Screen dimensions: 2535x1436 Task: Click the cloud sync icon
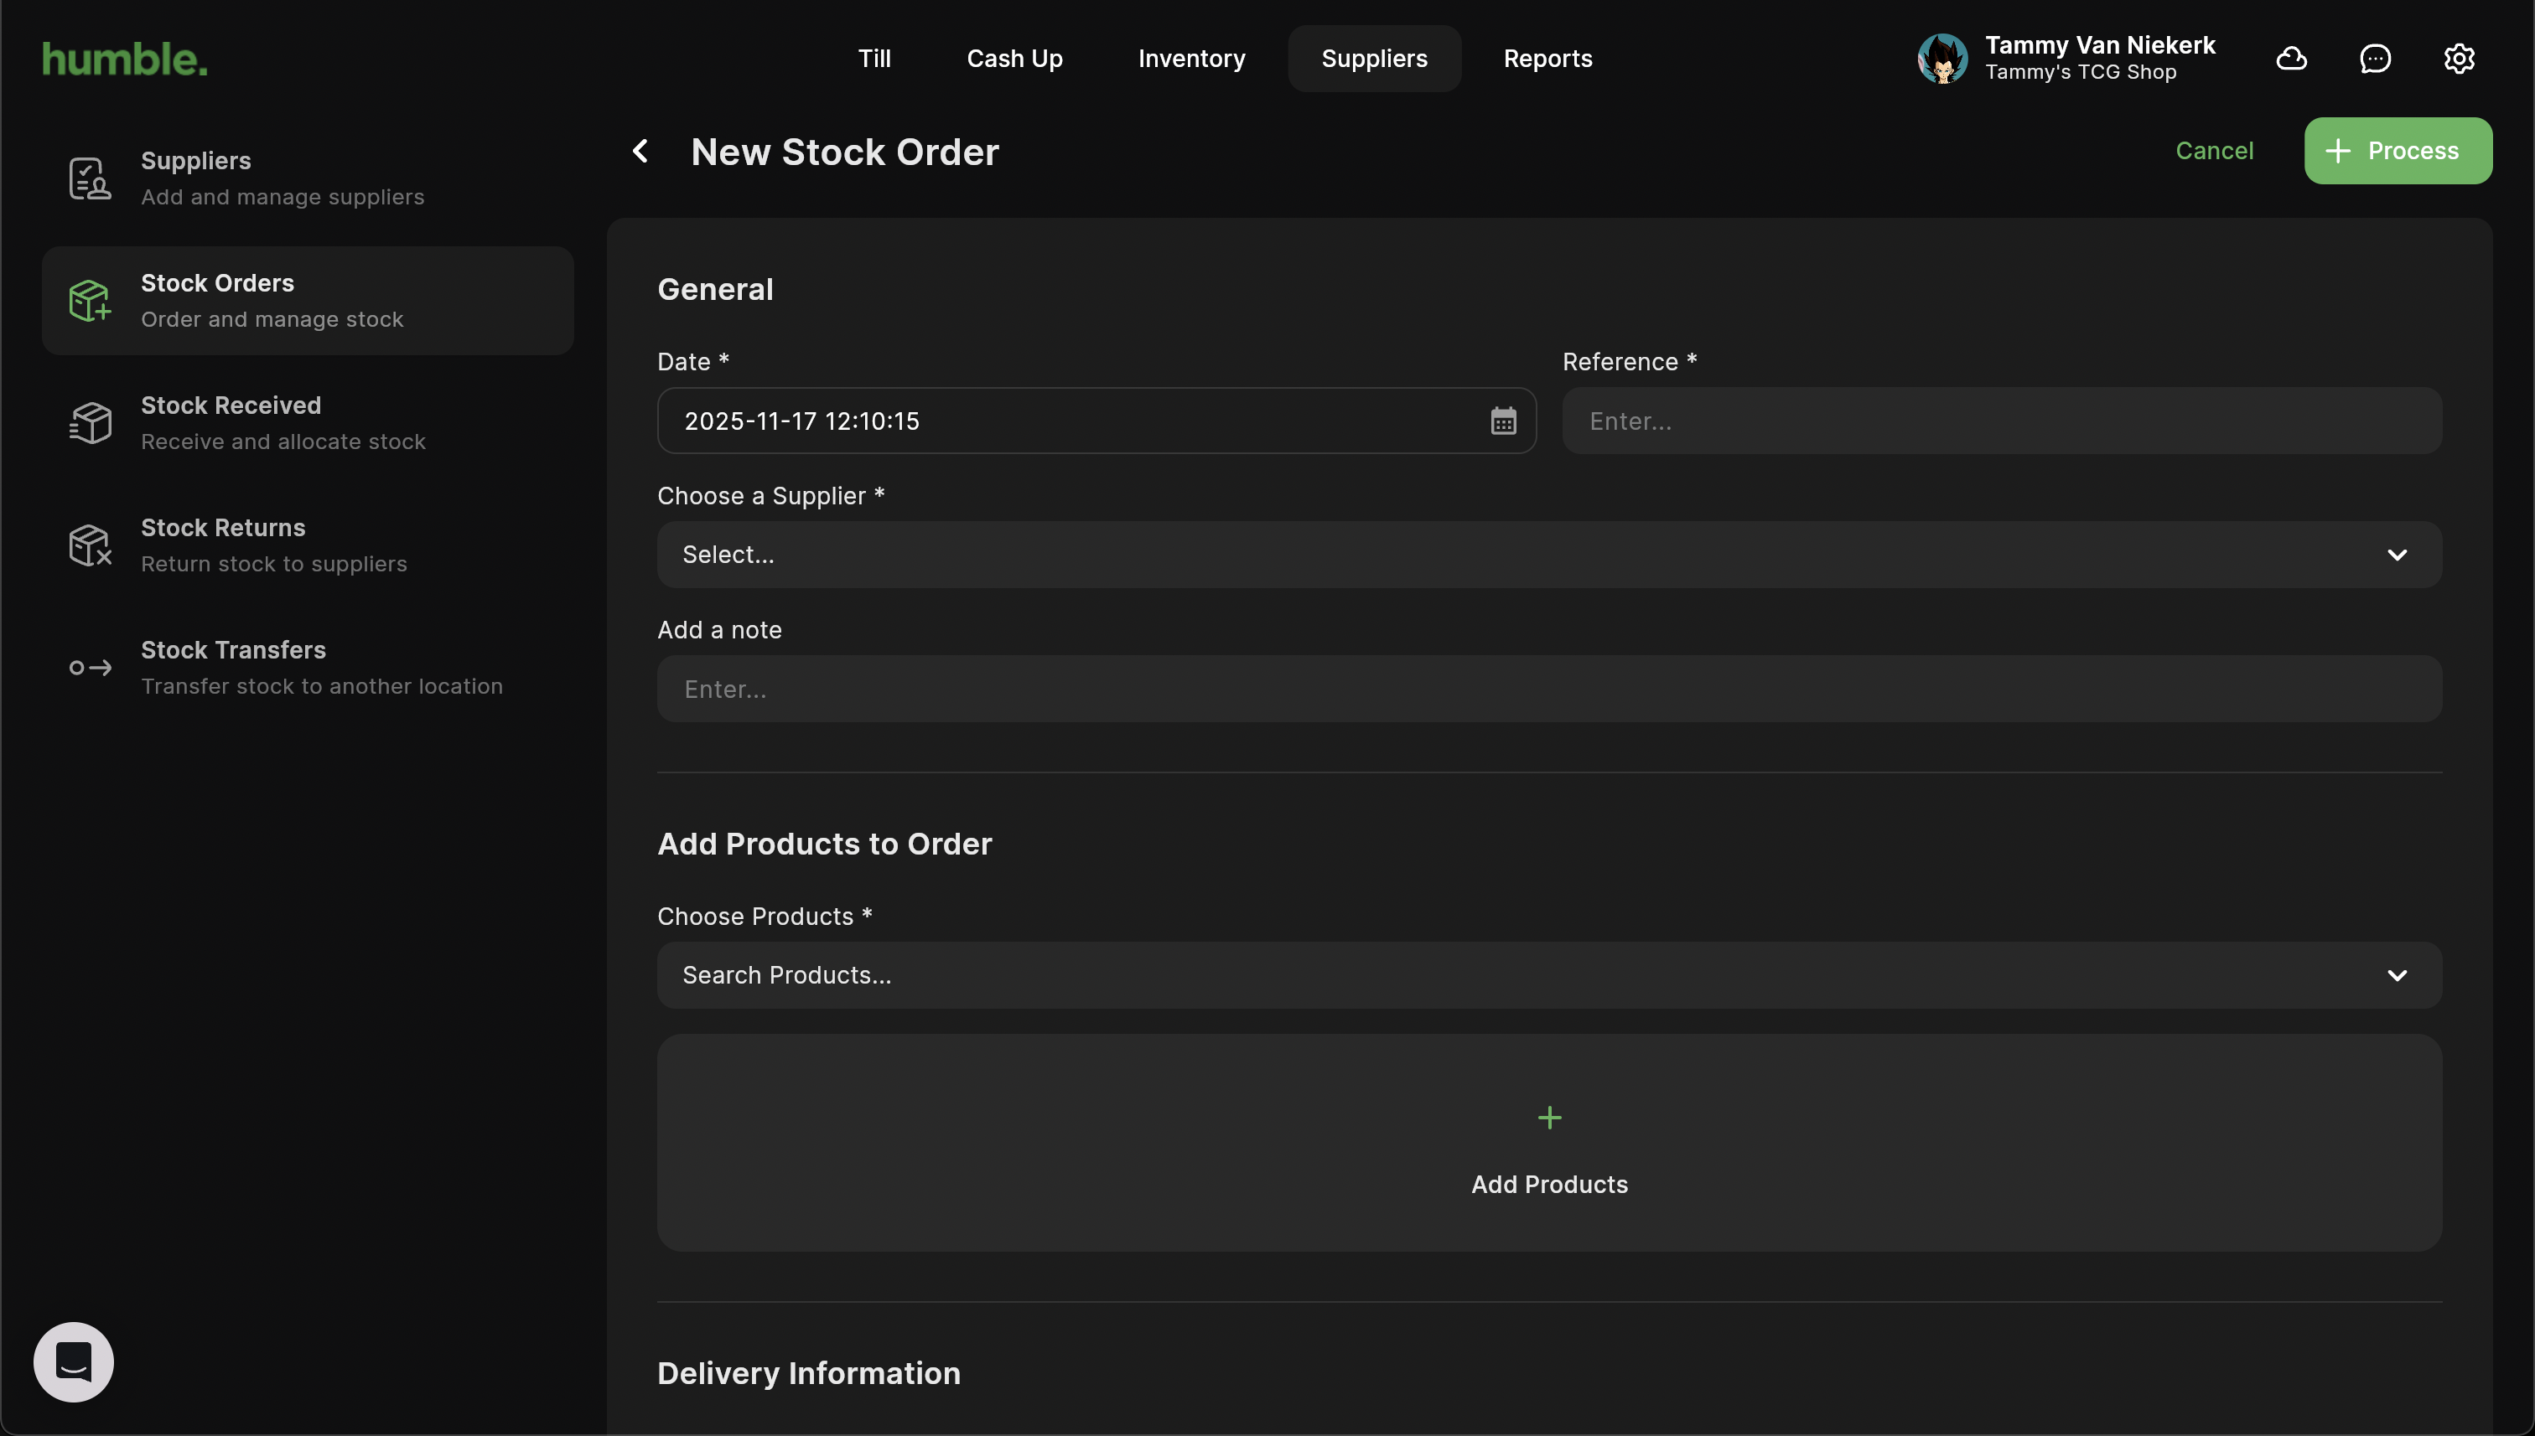coord(2290,59)
